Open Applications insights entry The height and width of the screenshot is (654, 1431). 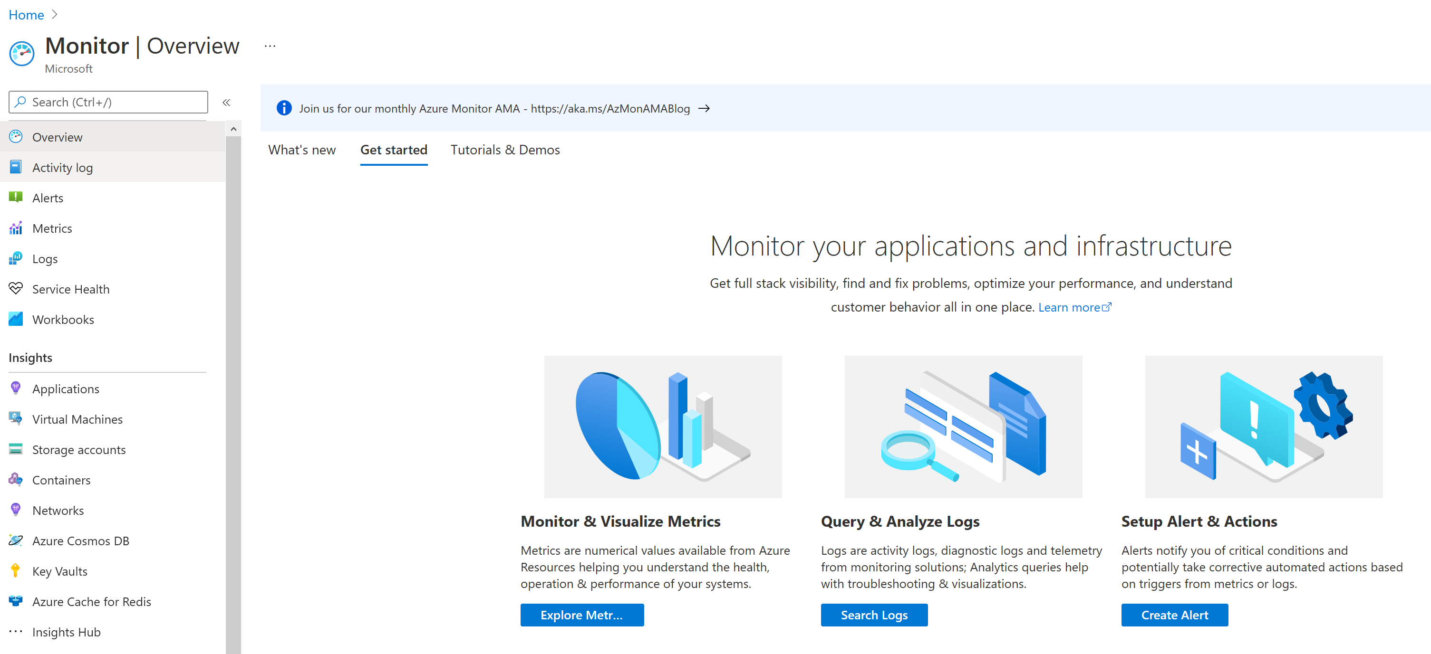pyautogui.click(x=113, y=389)
